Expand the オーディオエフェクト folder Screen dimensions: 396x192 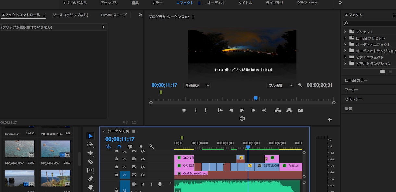click(x=345, y=44)
